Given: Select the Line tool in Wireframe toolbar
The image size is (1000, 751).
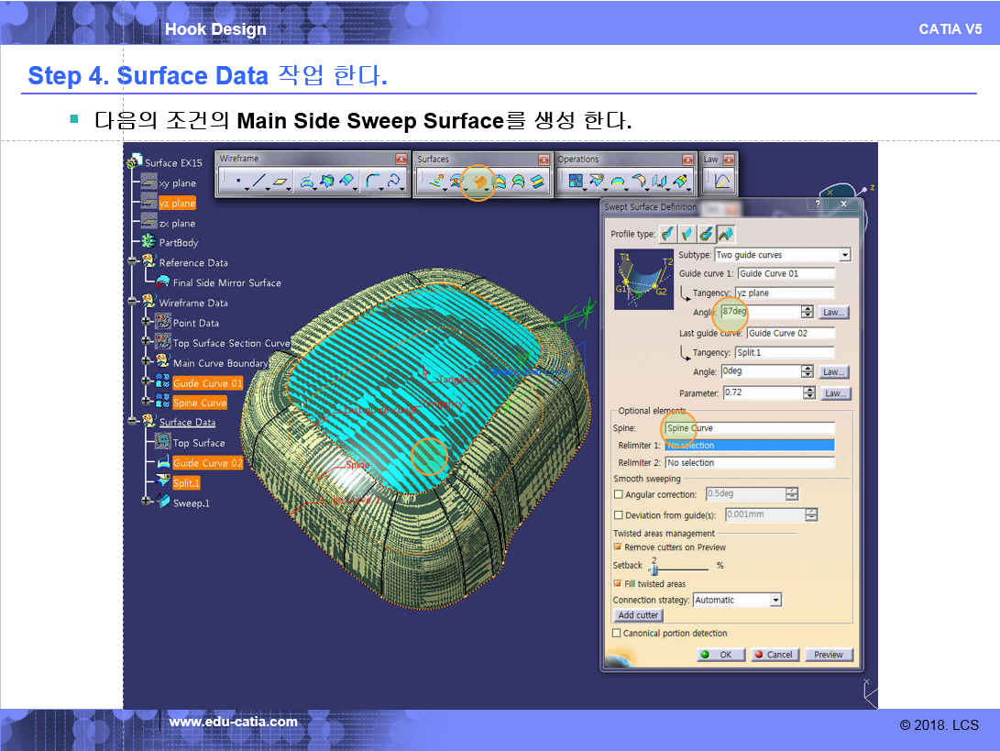Looking at the screenshot, I should [x=259, y=182].
